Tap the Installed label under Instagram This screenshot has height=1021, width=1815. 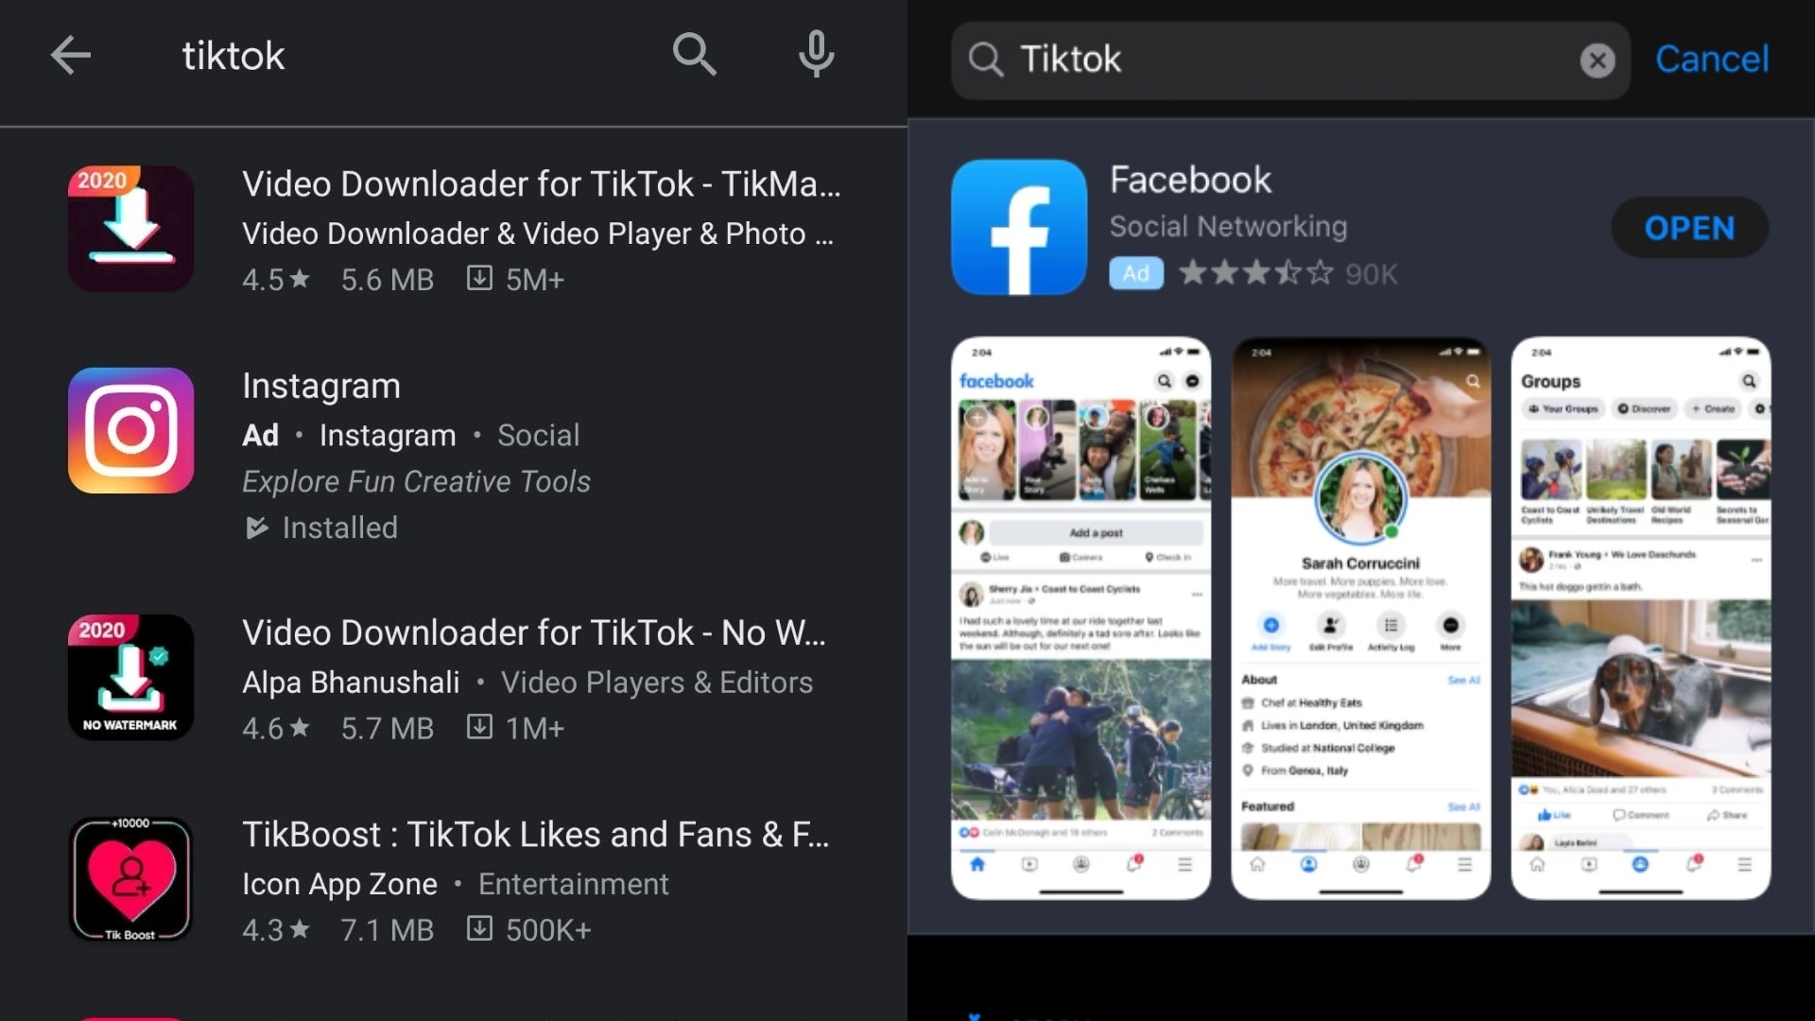(x=339, y=528)
